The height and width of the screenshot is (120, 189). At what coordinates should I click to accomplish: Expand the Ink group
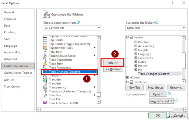tap(136, 70)
